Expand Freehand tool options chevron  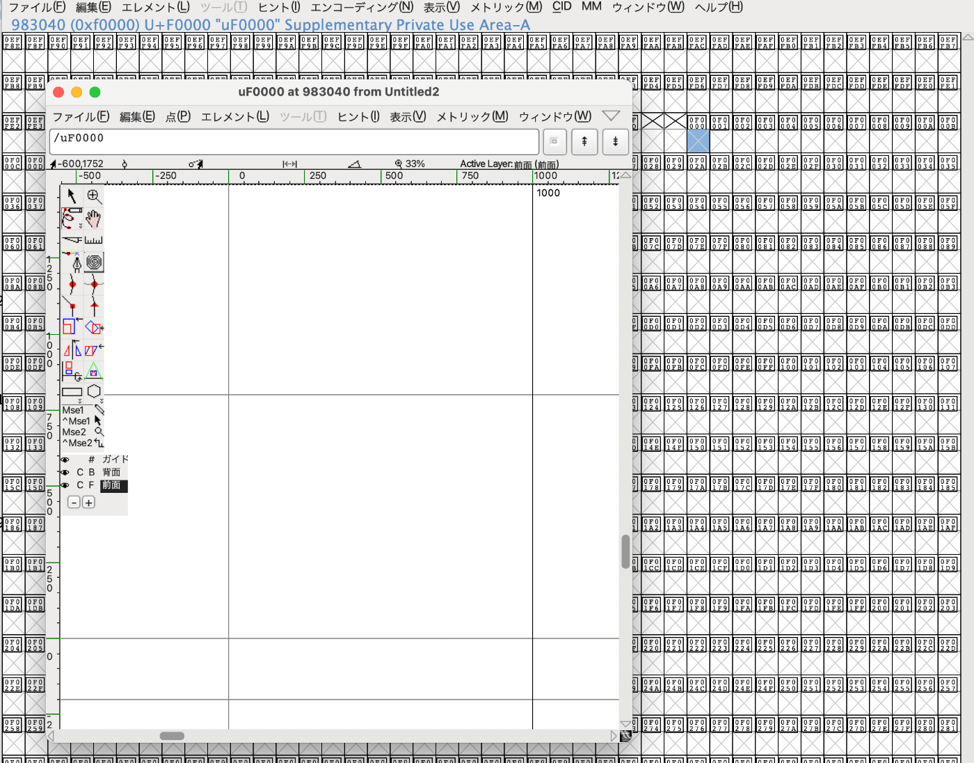click(x=81, y=226)
